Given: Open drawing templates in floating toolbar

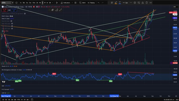Looking at the screenshot, I should point(112,3).
